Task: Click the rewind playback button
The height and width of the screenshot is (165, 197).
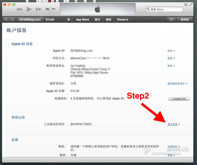Action: (x=19, y=9)
